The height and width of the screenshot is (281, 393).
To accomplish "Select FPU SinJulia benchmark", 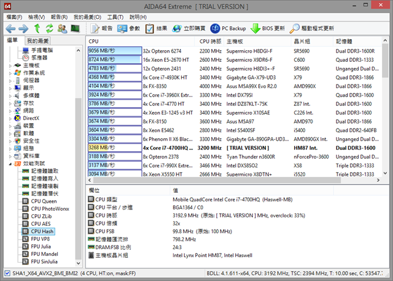I will point(44,261).
